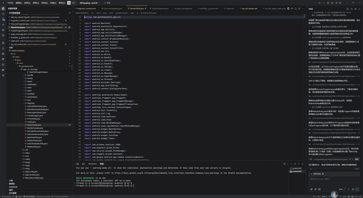The height and width of the screenshot is (198, 363).
Task: Open the 编辑(E) menu
Action: click(19, 3)
